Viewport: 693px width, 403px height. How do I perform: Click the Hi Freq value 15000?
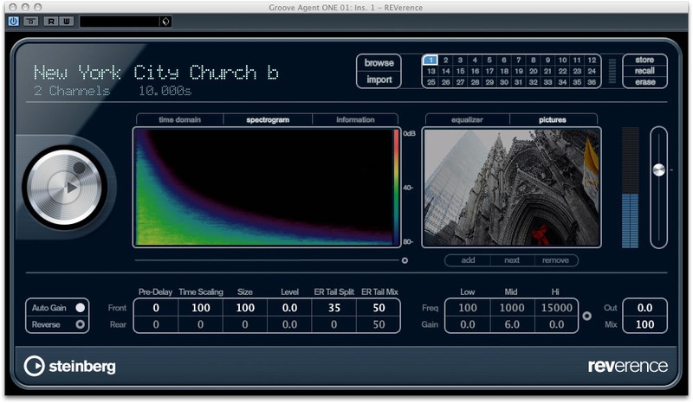[x=556, y=308]
